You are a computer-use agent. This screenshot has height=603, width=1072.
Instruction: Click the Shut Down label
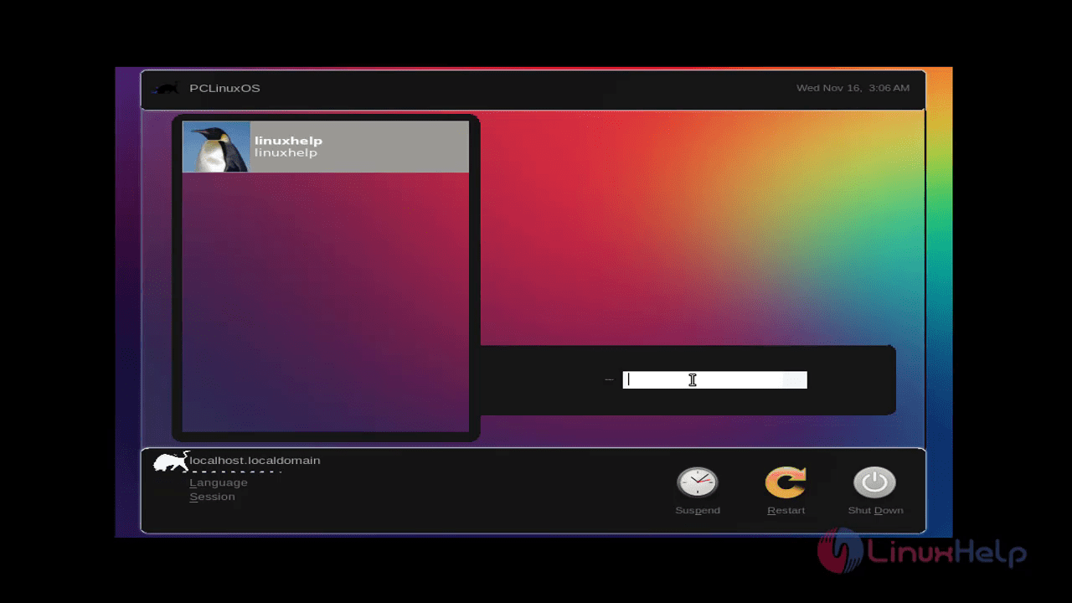[x=874, y=510]
